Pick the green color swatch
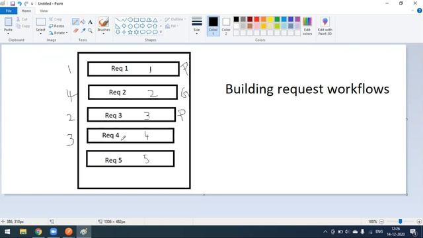 (277, 19)
